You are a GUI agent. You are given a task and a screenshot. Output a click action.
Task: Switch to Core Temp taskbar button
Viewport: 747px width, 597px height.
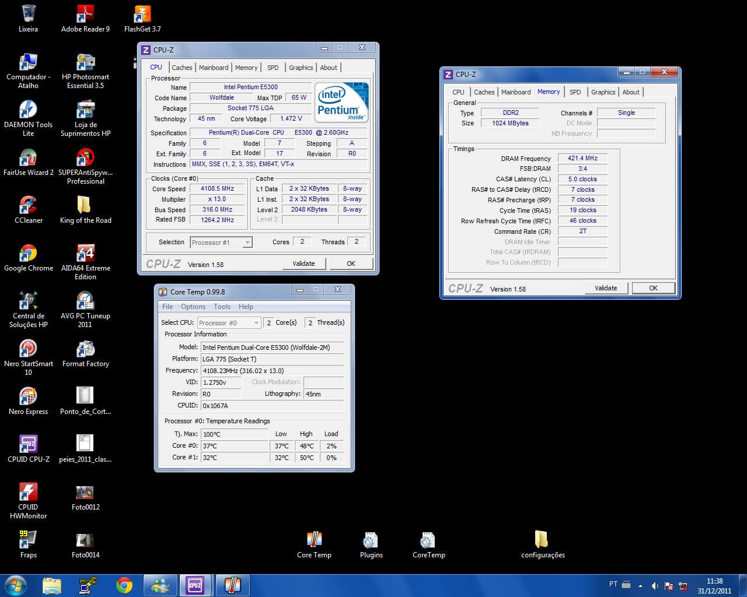pyautogui.click(x=232, y=585)
